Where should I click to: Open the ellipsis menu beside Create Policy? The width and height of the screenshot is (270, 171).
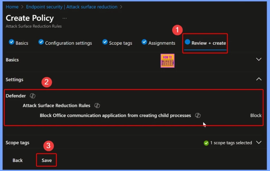click(65, 18)
